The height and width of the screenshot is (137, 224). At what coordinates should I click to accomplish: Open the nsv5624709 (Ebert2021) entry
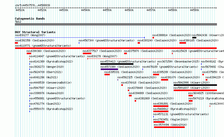click(46, 72)
